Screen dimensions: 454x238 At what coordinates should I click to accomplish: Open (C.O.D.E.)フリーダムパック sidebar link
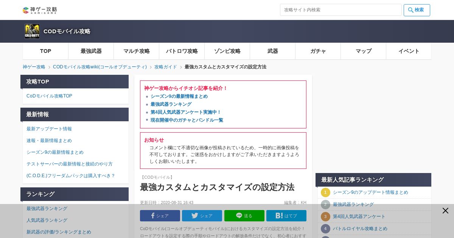(x=71, y=176)
